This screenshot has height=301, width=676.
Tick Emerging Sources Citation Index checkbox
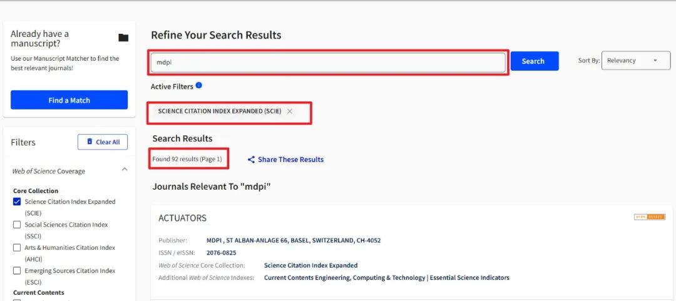pyautogui.click(x=17, y=271)
